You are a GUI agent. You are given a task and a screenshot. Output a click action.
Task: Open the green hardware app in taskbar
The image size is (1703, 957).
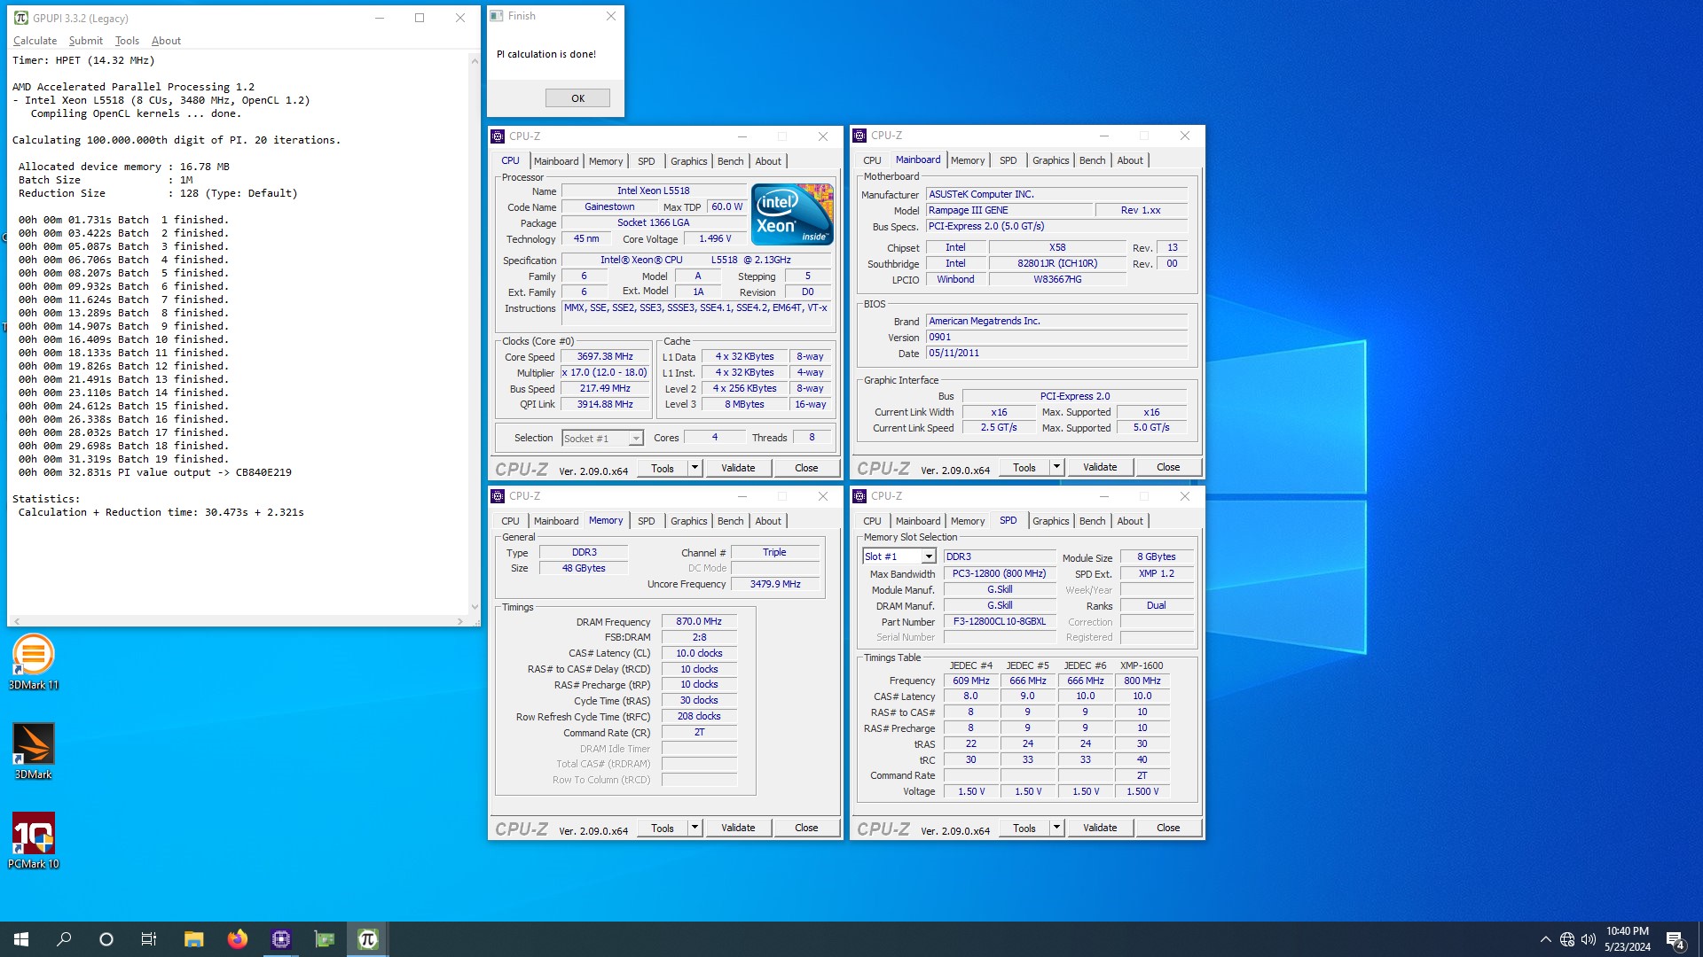(x=325, y=939)
